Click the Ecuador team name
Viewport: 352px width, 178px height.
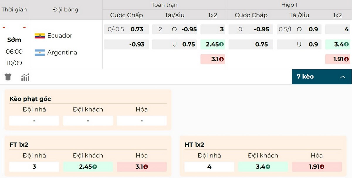[60, 36]
